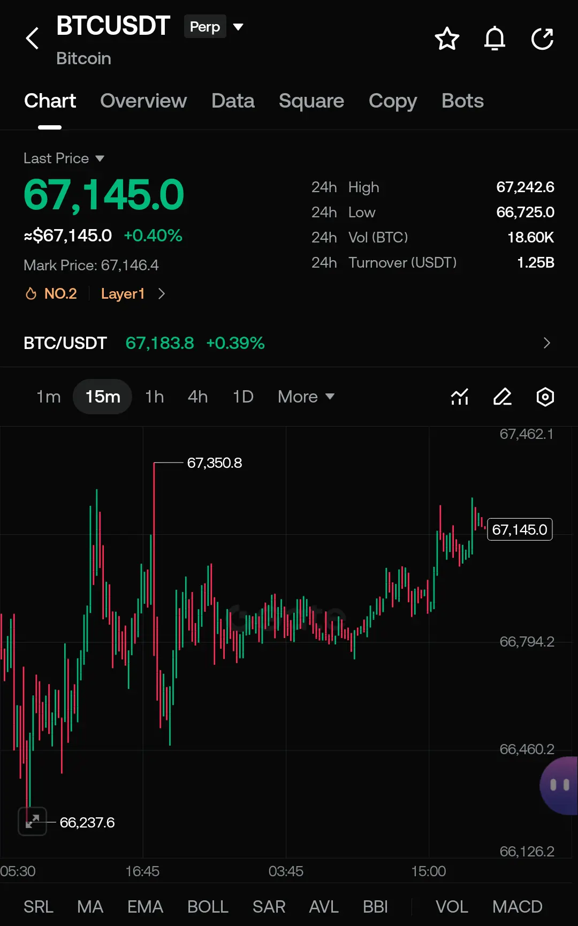The width and height of the screenshot is (578, 926).
Task: Tap the flame NO.2 ranking badge
Action: (x=51, y=293)
